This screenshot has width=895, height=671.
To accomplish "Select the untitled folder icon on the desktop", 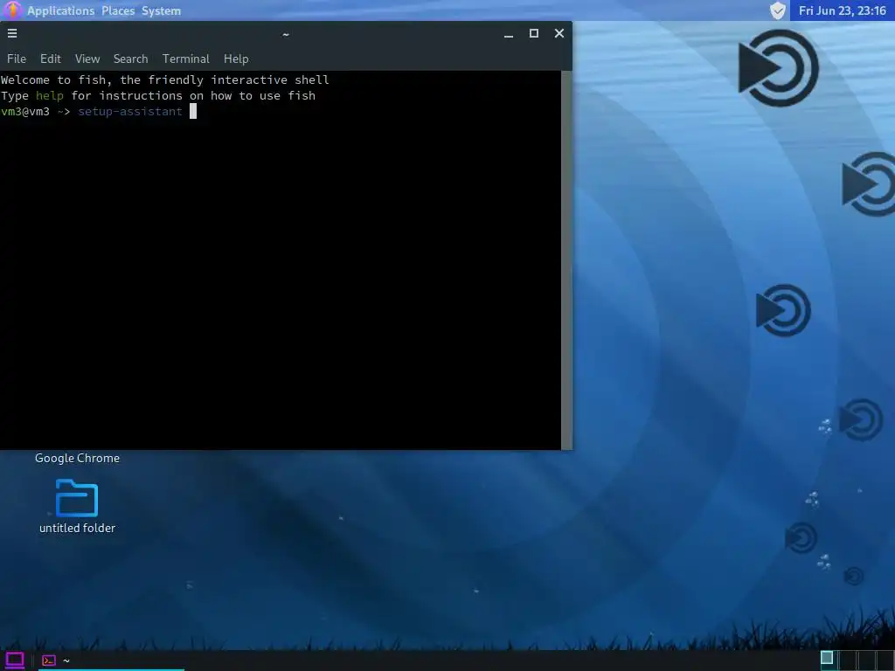I will point(77,497).
